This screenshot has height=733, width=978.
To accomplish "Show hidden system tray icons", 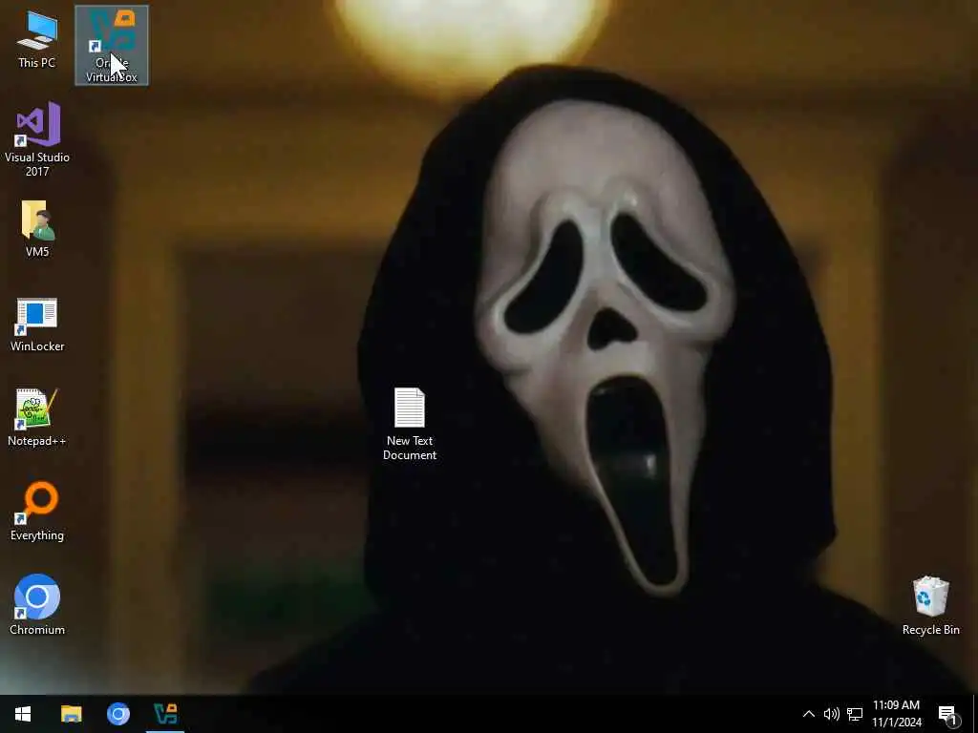I will tap(808, 714).
